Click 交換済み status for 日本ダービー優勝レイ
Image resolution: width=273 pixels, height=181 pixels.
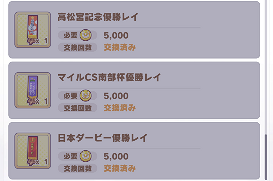click(x=119, y=168)
